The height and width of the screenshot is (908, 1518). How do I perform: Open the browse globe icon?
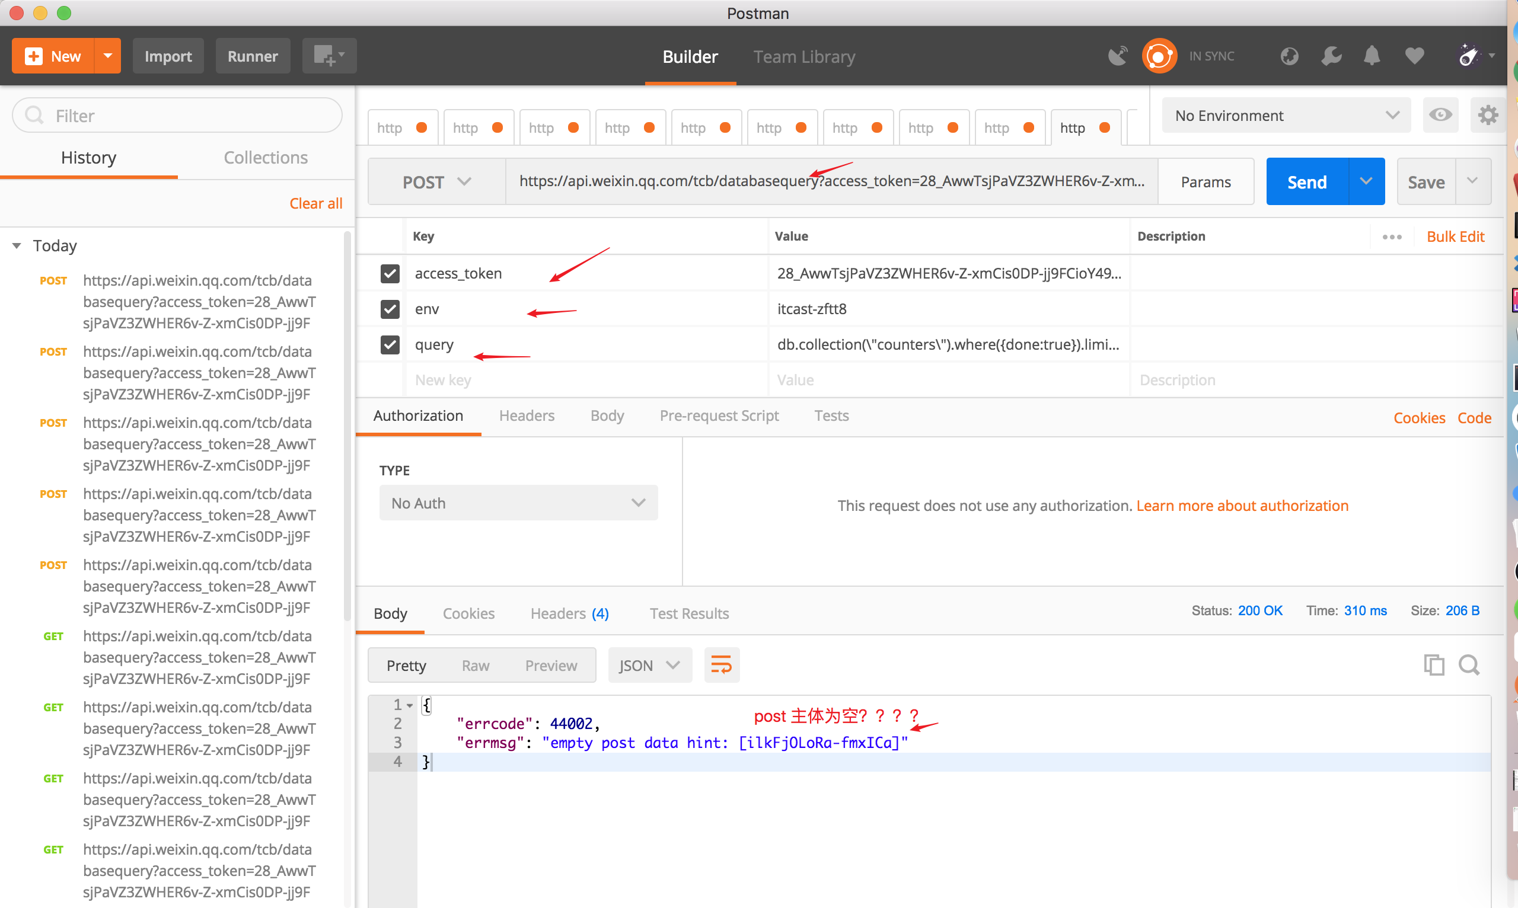[x=1289, y=56]
